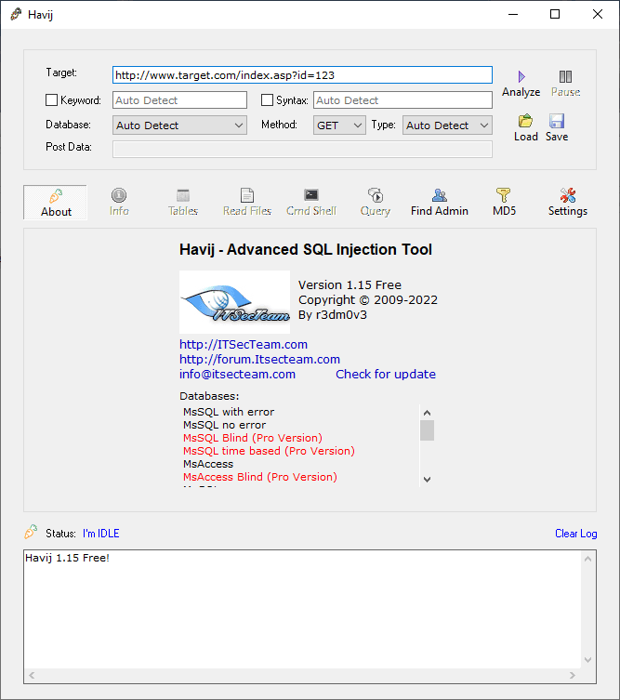Click the Check for update link
This screenshot has height=700, width=620.
coord(385,375)
